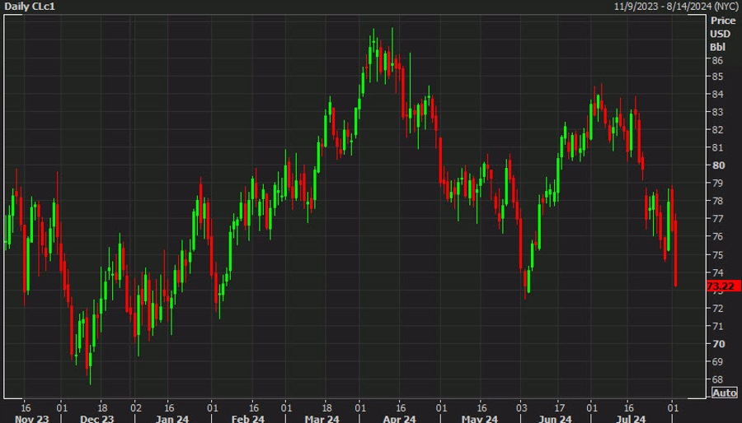Click the 02 date tick above Jan 24
This screenshot has width=742, height=423.
coord(136,408)
